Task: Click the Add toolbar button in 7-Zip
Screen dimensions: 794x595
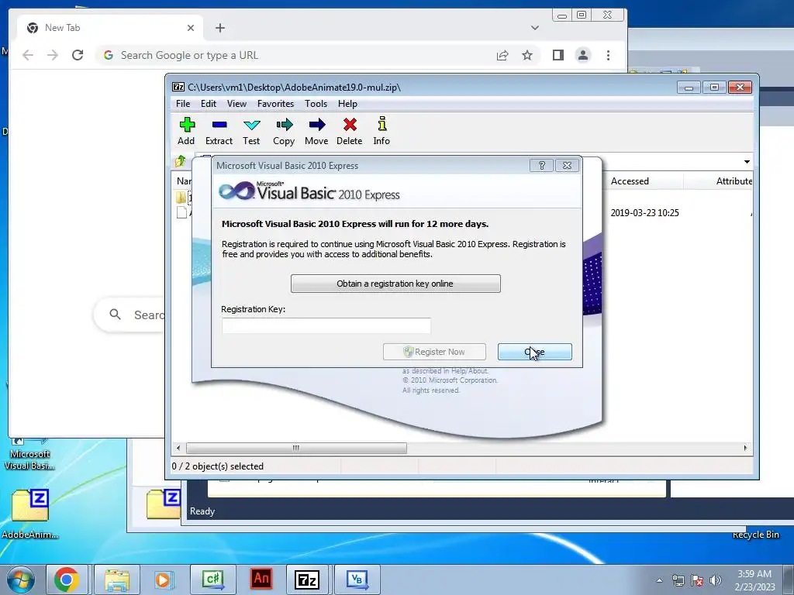Action: click(186, 131)
